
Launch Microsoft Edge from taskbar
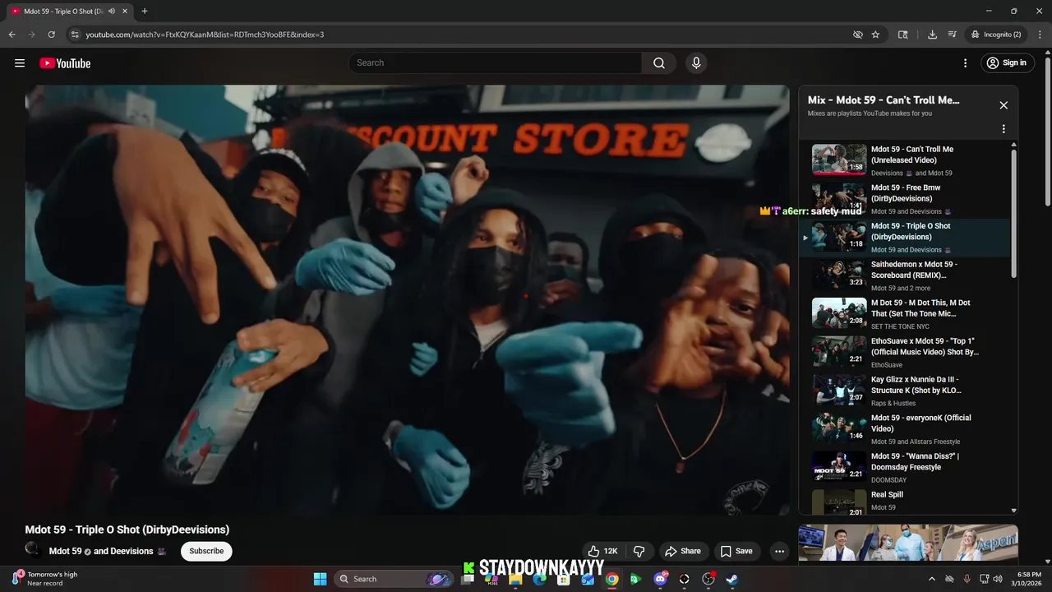(x=539, y=579)
